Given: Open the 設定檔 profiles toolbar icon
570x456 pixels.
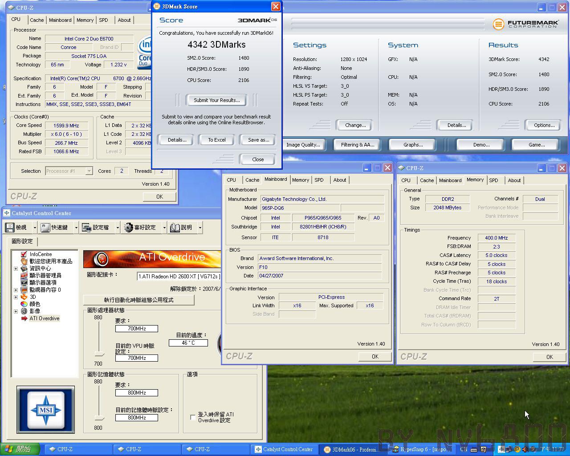Looking at the screenshot, I should [x=86, y=228].
